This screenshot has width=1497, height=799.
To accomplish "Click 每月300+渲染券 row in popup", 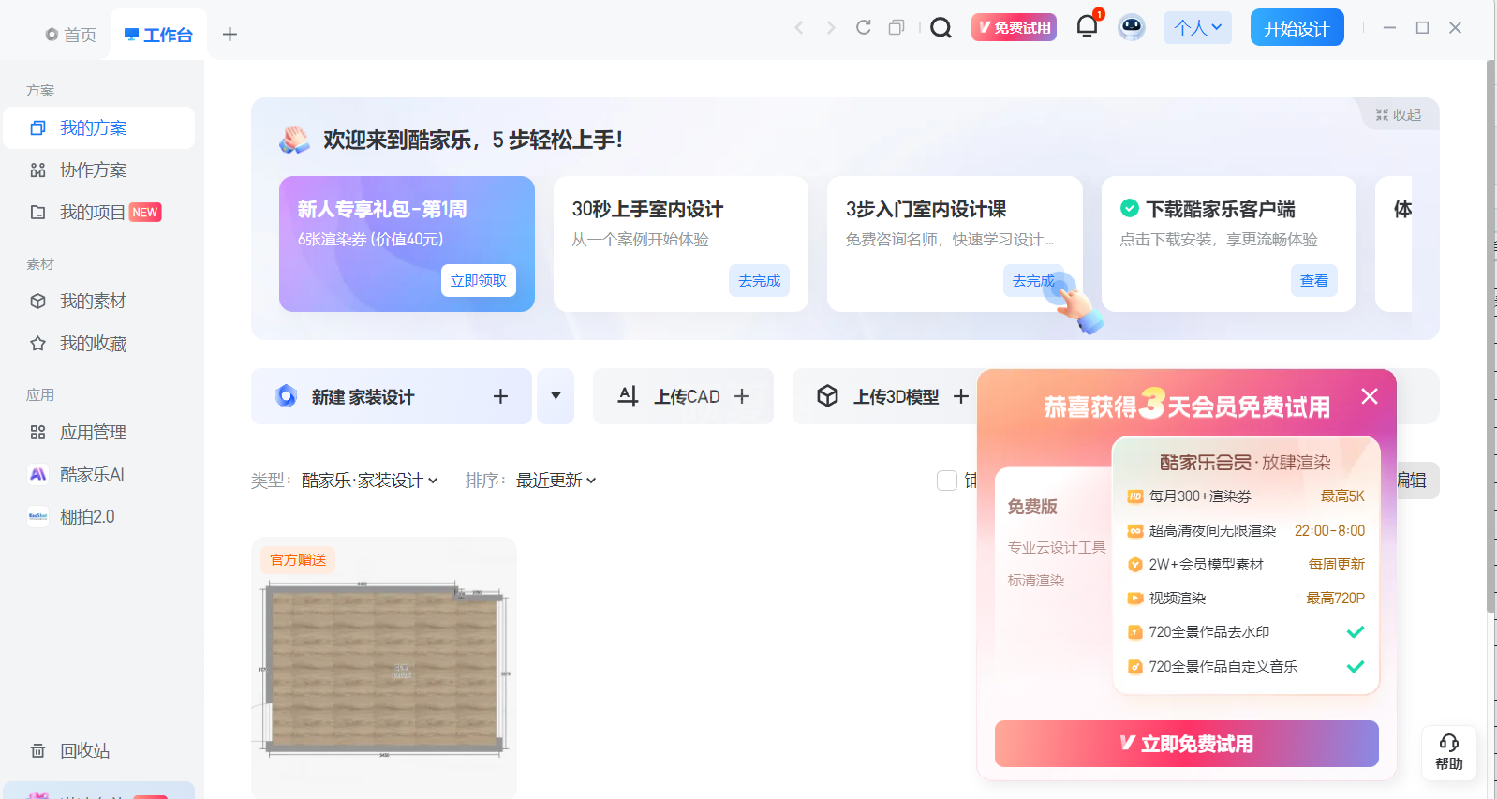I will [x=1246, y=496].
